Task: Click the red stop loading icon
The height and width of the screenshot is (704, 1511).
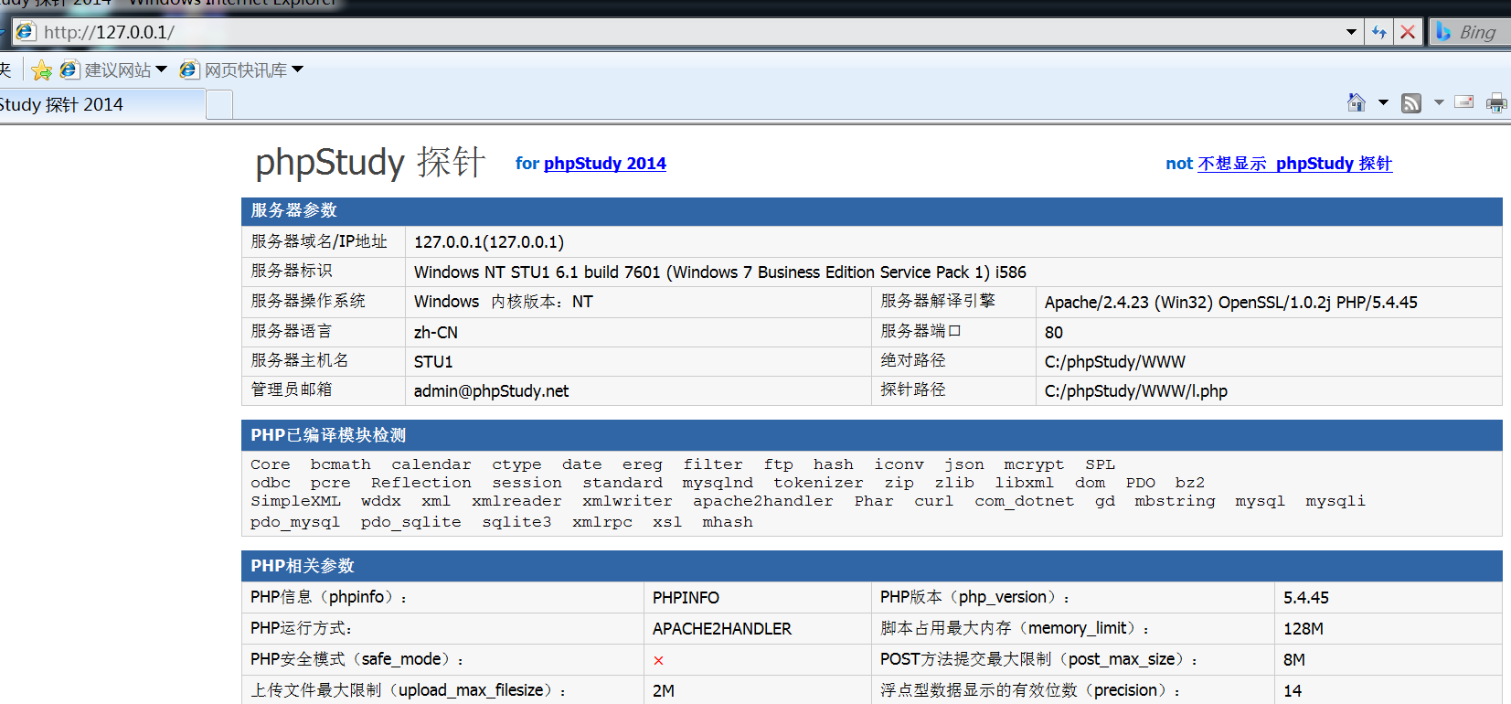Action: (1408, 32)
